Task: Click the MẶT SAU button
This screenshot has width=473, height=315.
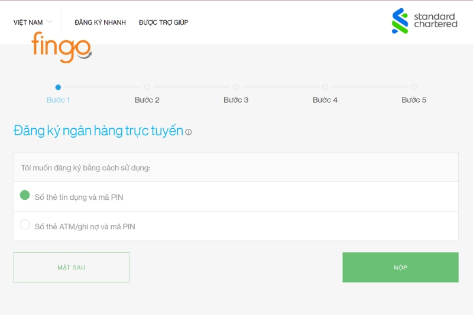Action: (x=72, y=267)
